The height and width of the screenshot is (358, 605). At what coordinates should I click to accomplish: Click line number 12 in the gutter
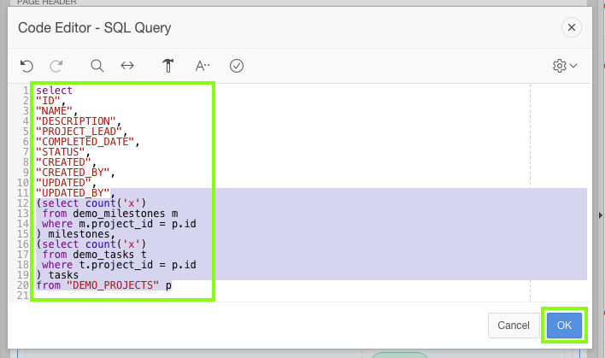click(23, 203)
